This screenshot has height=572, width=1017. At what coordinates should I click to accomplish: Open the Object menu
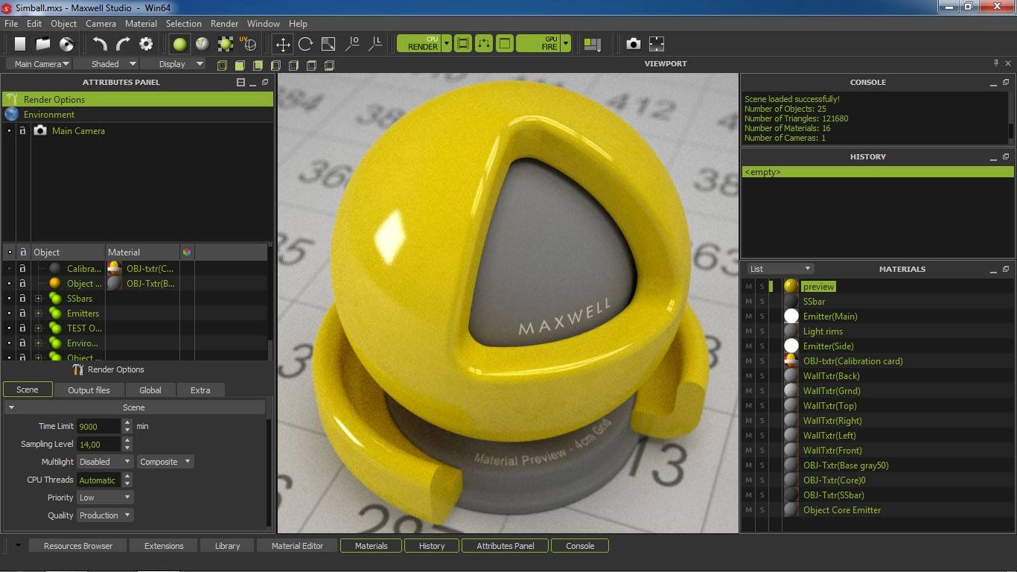64,24
